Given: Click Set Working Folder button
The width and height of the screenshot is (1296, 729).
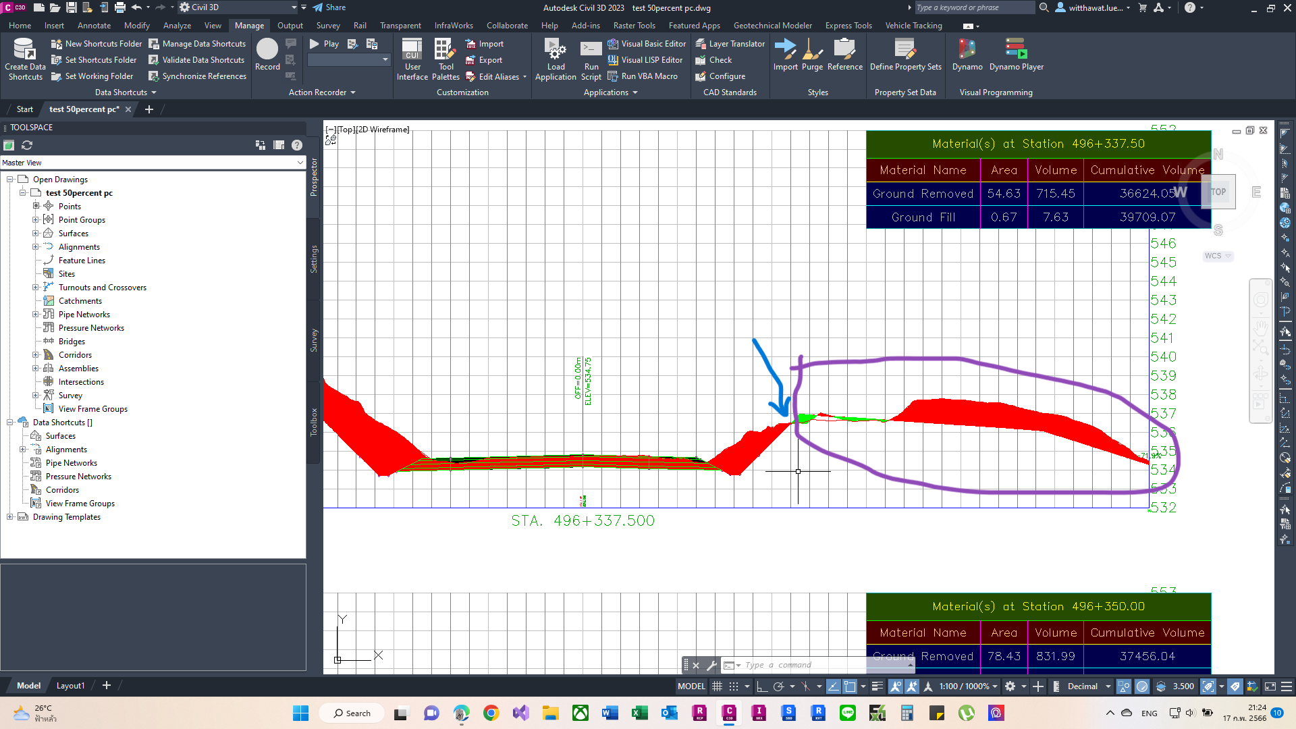Looking at the screenshot, I should (x=92, y=76).
